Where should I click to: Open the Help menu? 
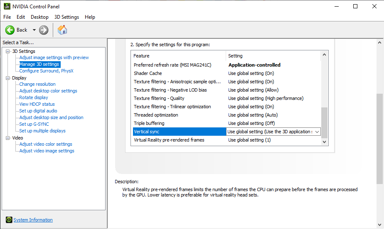pyautogui.click(x=90, y=17)
